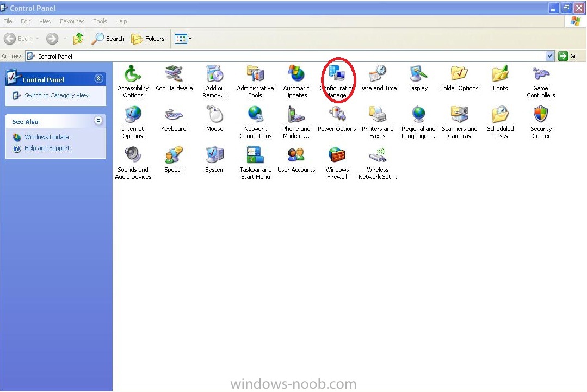Open Scheduled Tasks icon
The image size is (587, 392).
coord(500,122)
